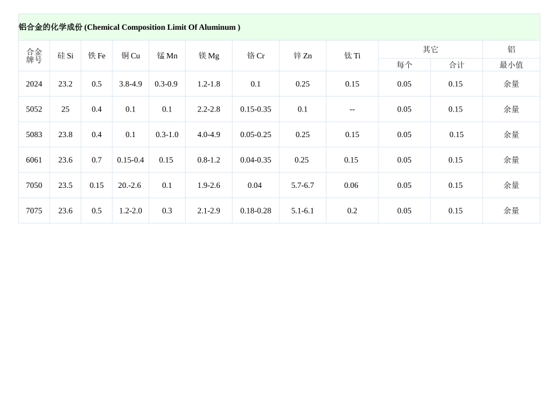Select alloy number cell '2024'
This screenshot has height=416, width=554.
34,84
